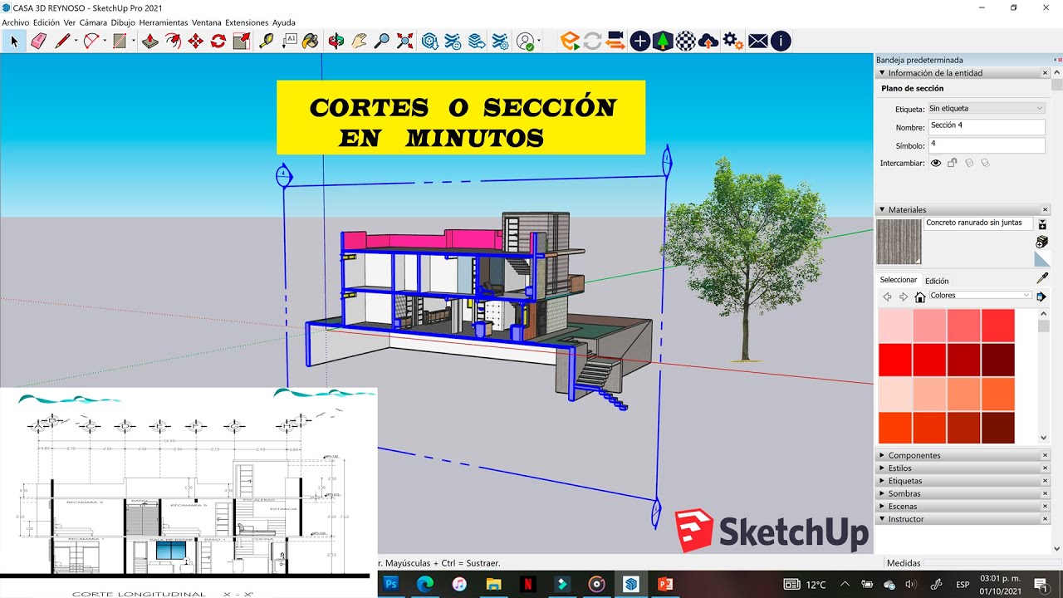Toggle the eye visibility icon for section
1063x598 pixels.
click(x=936, y=163)
